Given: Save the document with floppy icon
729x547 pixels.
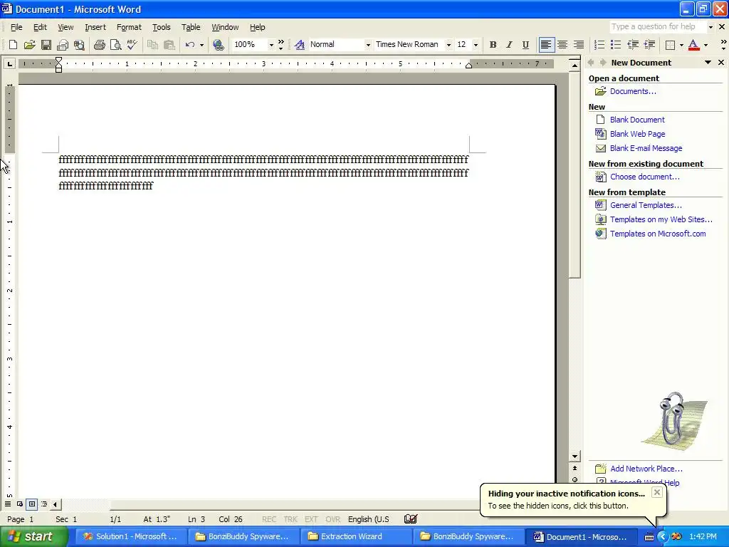Looking at the screenshot, I should [x=46, y=45].
